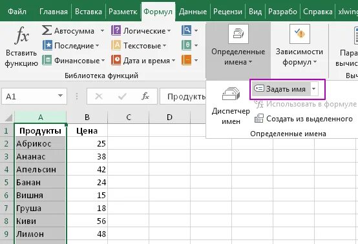The height and width of the screenshot is (244, 358).
Task: Switch to the Вставка tab
Action: pyautogui.click(x=89, y=12)
